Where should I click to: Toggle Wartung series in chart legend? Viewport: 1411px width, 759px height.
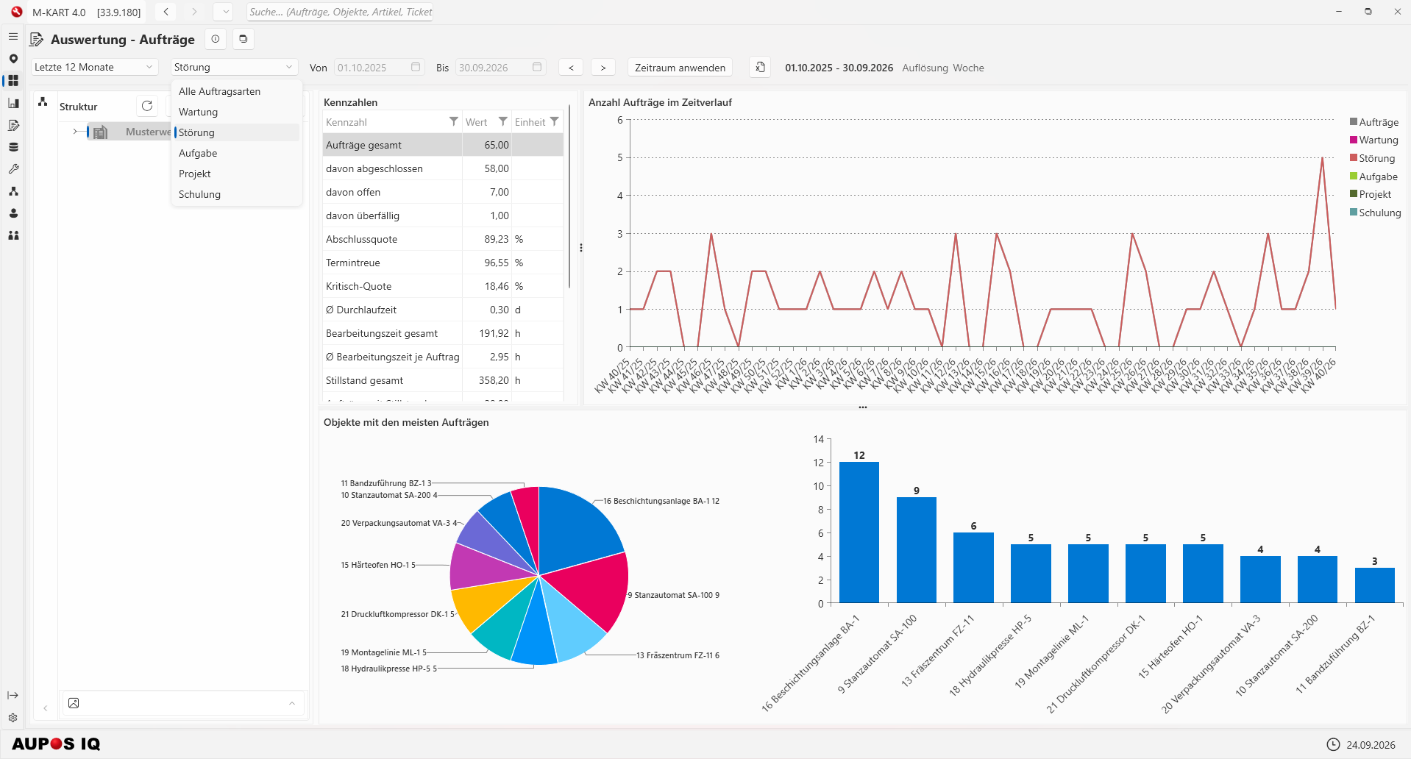[1373, 140]
